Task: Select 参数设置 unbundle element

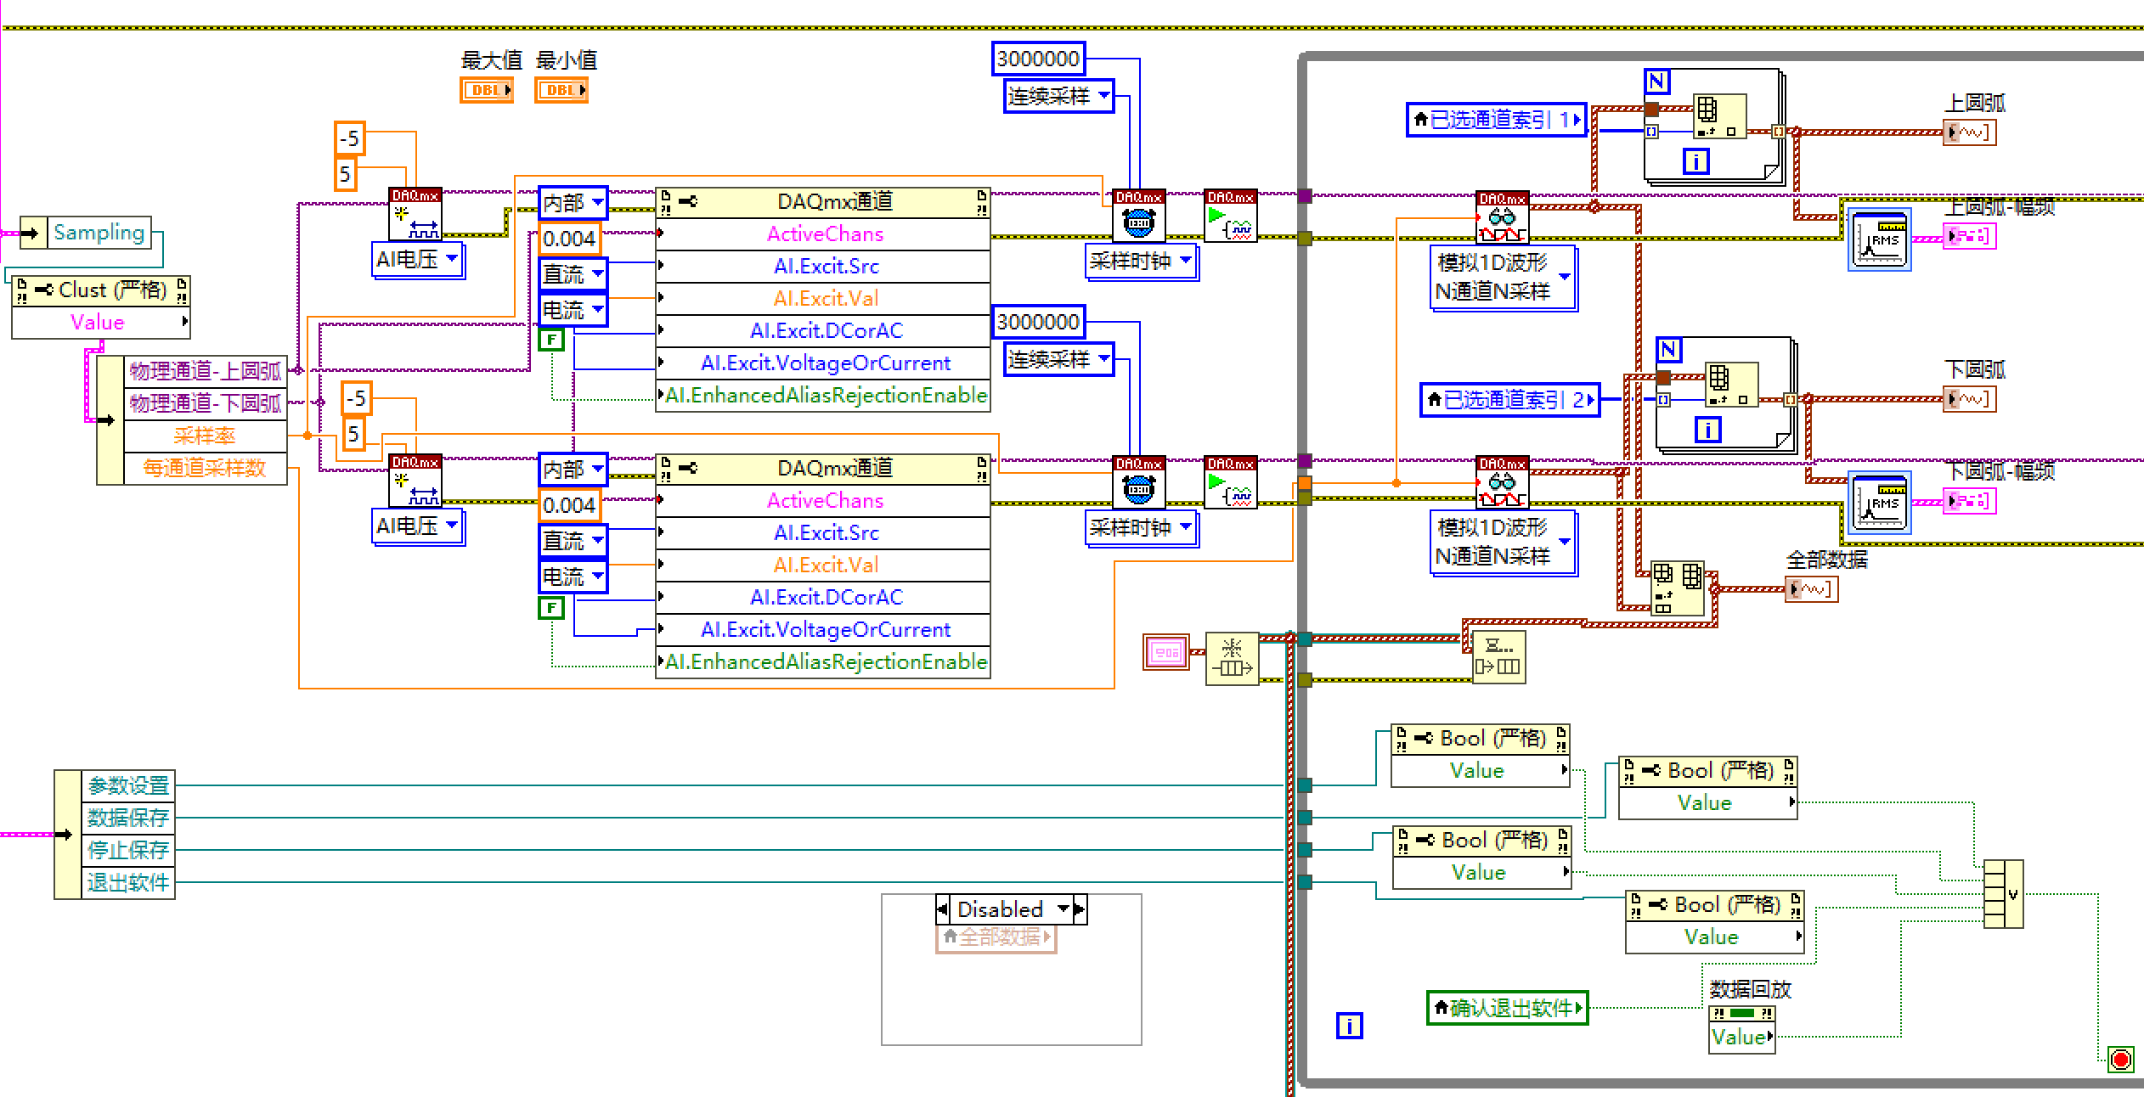Action: (128, 785)
